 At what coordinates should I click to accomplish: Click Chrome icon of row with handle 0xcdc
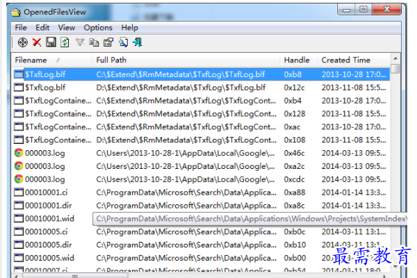pos(19,179)
